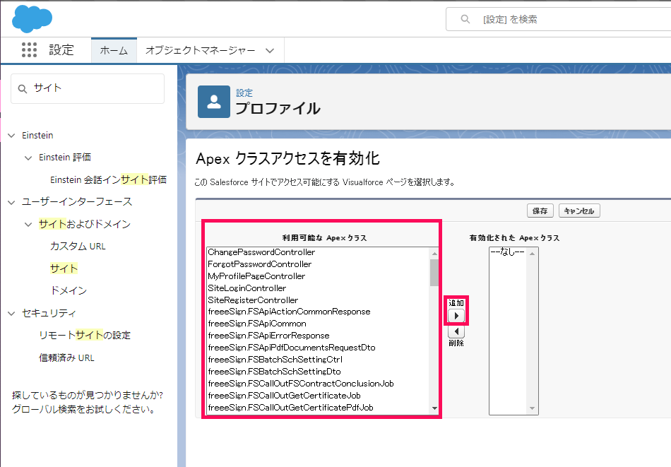Open the App Launcher dots grid
The image size is (671, 467).
click(x=29, y=49)
